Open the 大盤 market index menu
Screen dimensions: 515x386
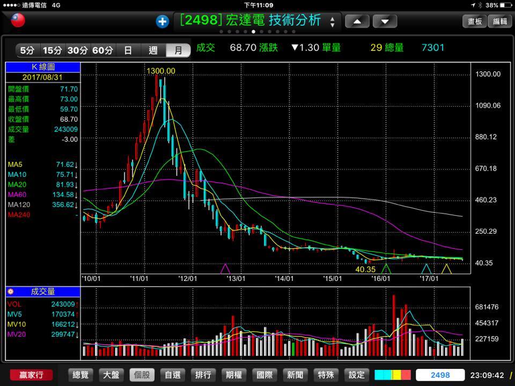pos(111,375)
